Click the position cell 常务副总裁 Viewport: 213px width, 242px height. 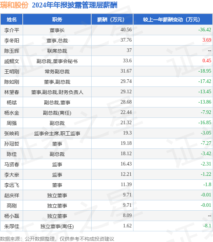[57, 72]
